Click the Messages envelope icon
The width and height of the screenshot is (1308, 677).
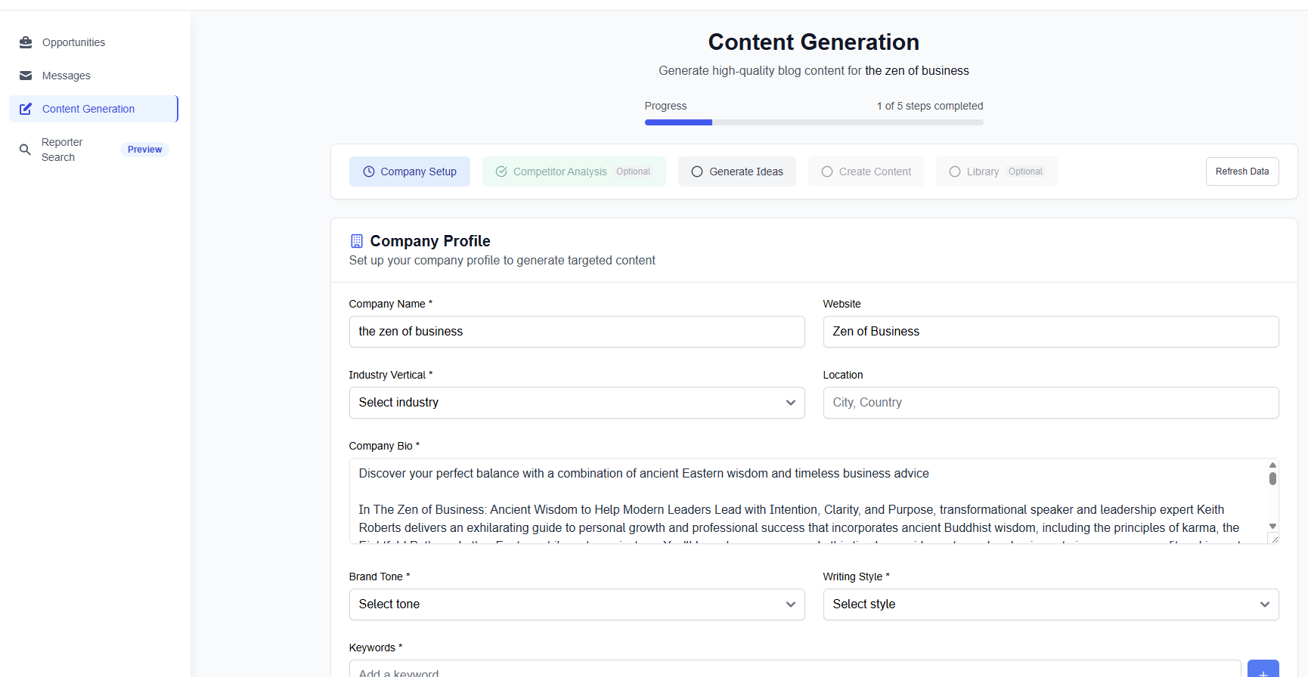(x=26, y=76)
